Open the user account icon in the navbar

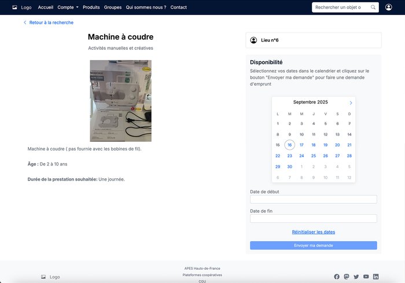pos(388,8)
